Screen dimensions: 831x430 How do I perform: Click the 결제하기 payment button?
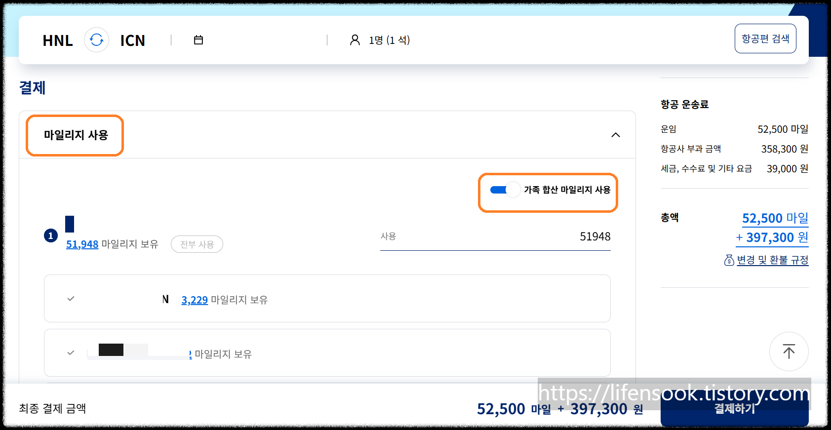[734, 409]
